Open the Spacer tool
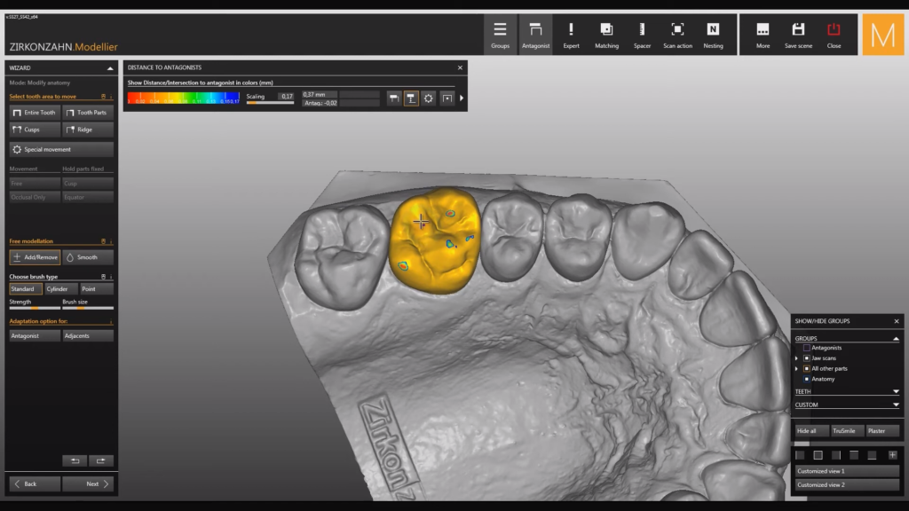Image resolution: width=909 pixels, height=511 pixels. 642,35
